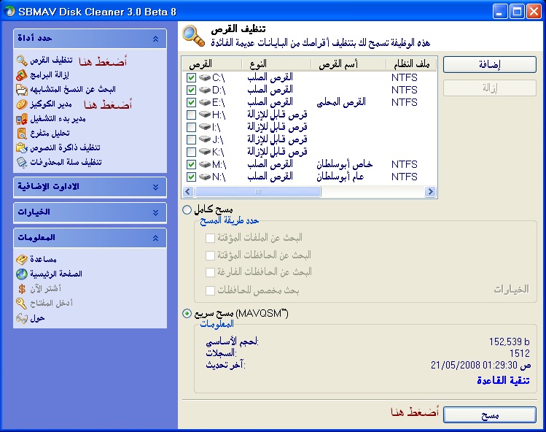Uncheck the D:\ drive checkbox

[191, 90]
